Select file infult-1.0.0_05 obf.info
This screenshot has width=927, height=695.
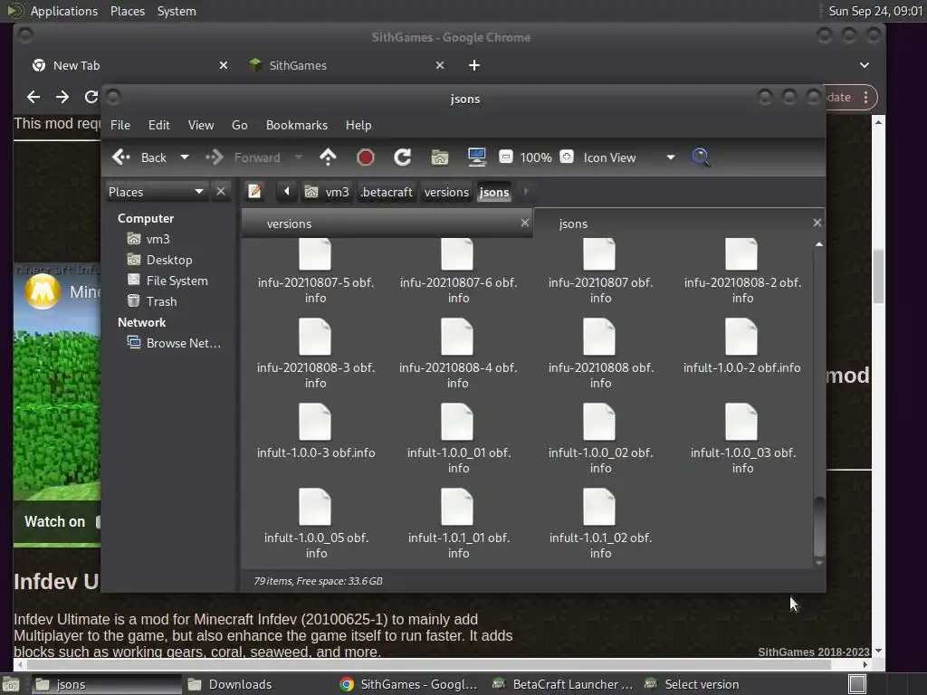pos(316,525)
